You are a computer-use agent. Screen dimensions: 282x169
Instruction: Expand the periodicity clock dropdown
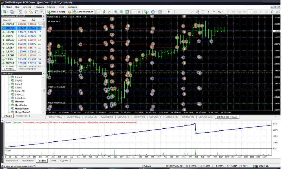[156, 12]
